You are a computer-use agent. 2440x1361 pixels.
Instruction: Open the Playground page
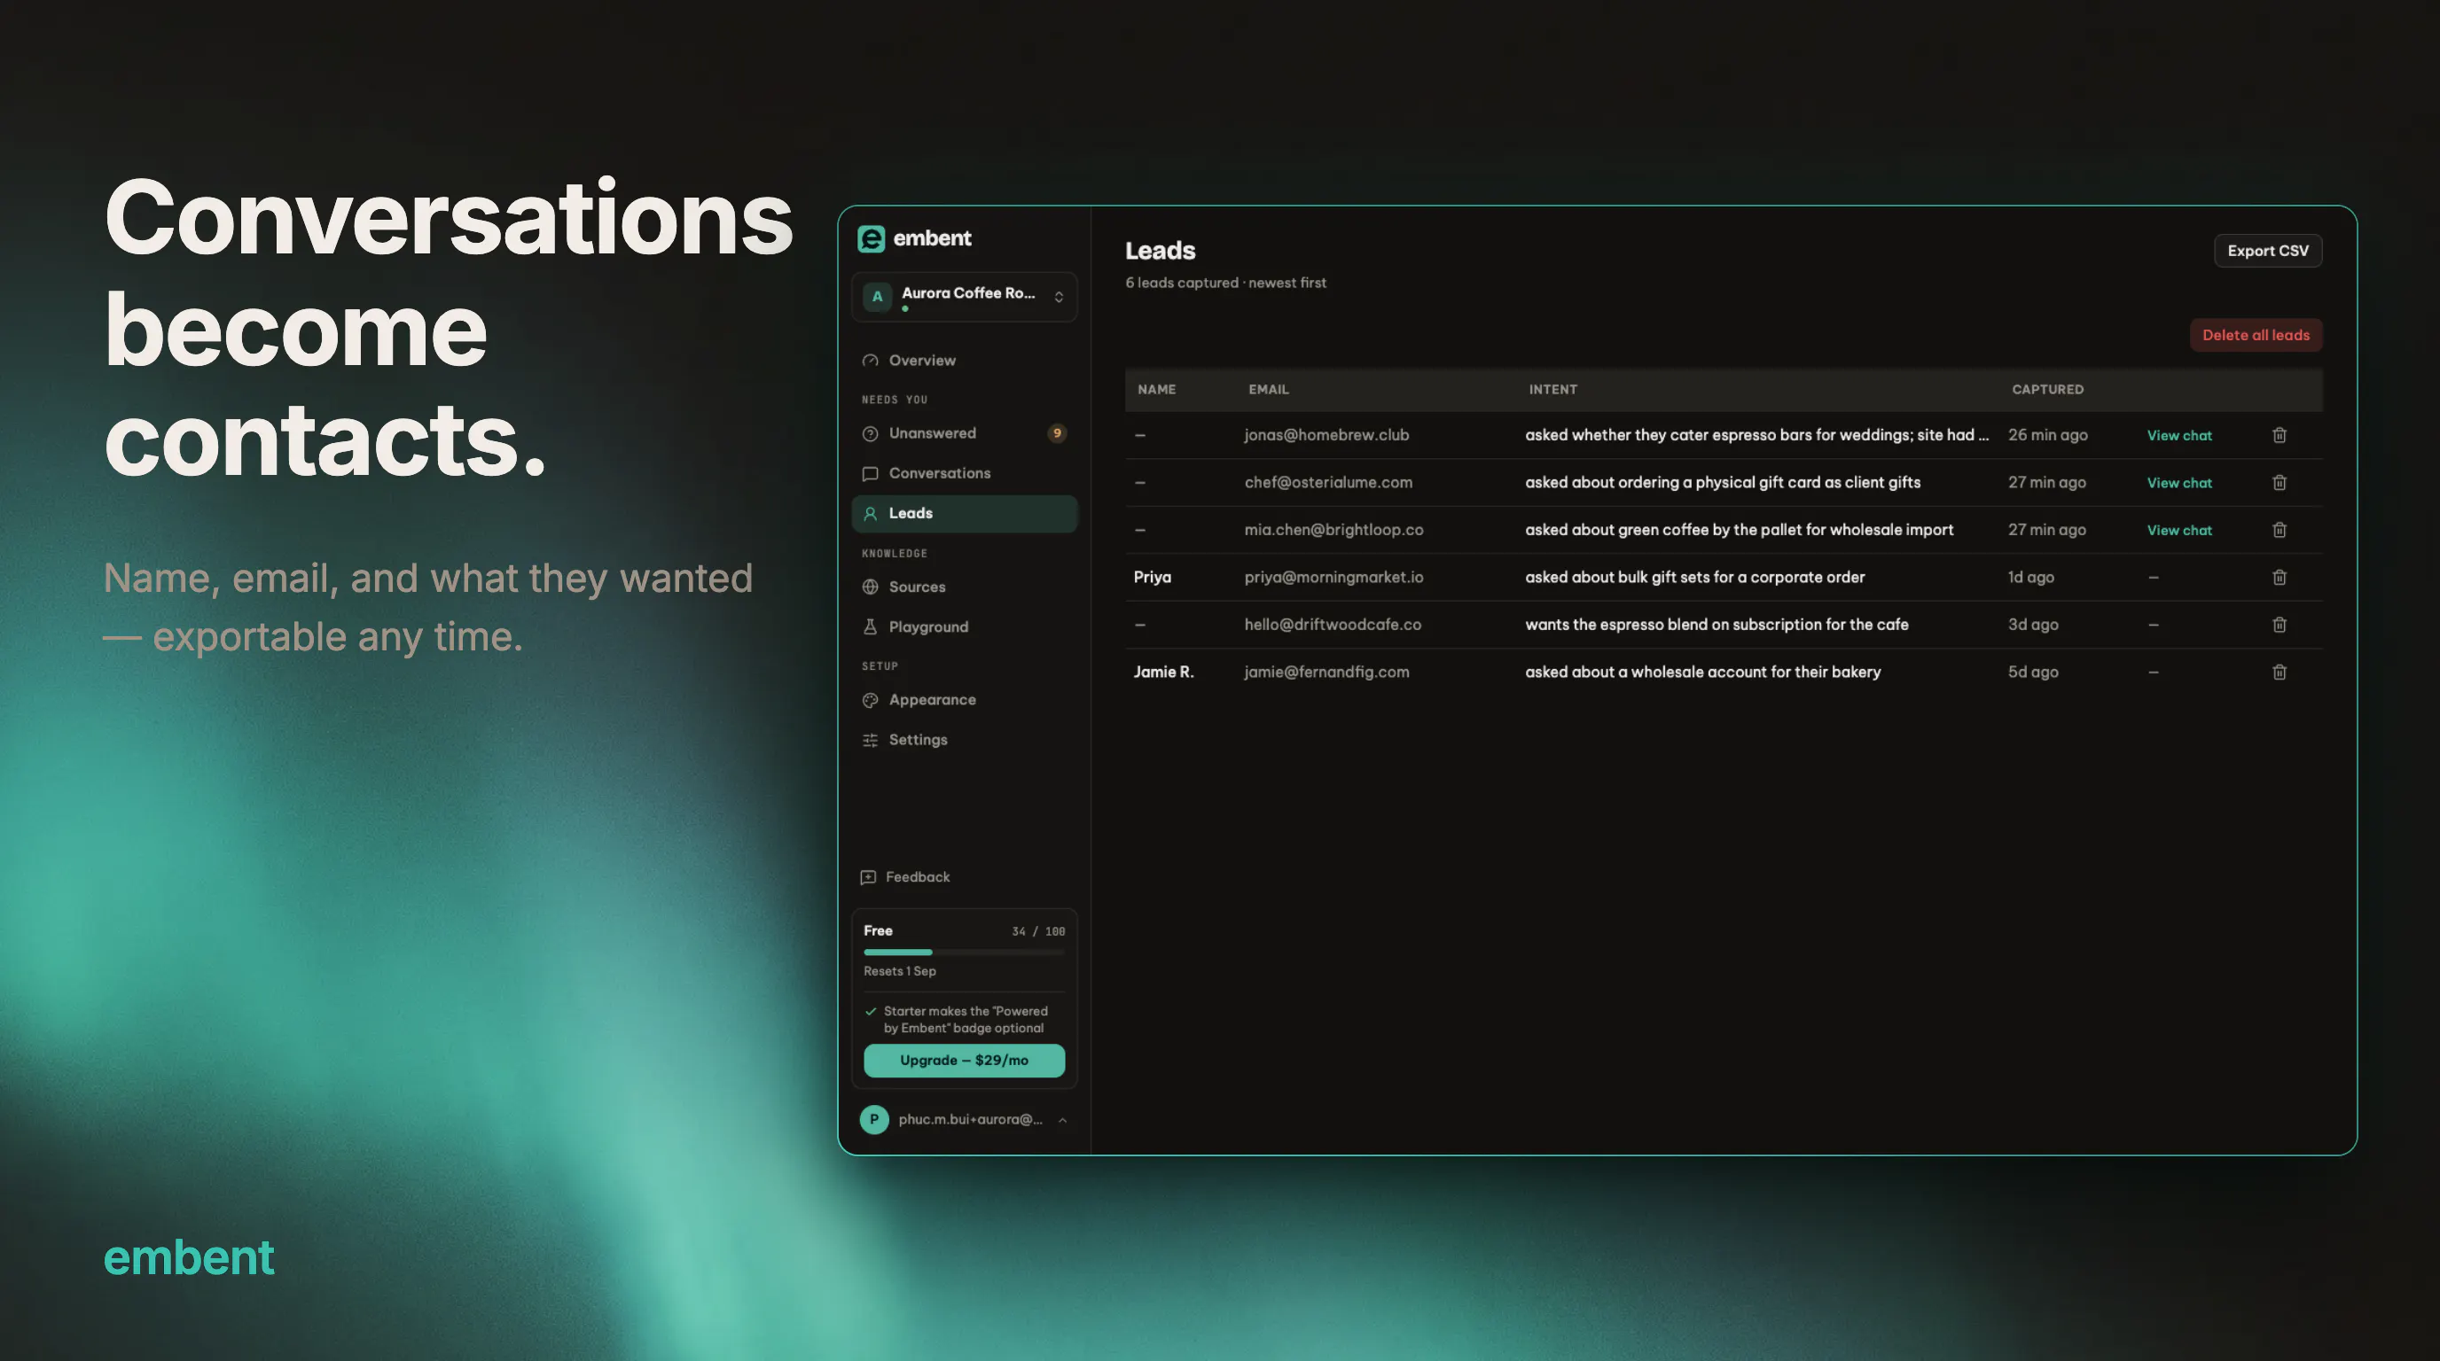click(x=965, y=626)
